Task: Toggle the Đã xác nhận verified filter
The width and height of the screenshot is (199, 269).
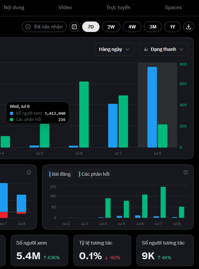Action: tap(44, 27)
